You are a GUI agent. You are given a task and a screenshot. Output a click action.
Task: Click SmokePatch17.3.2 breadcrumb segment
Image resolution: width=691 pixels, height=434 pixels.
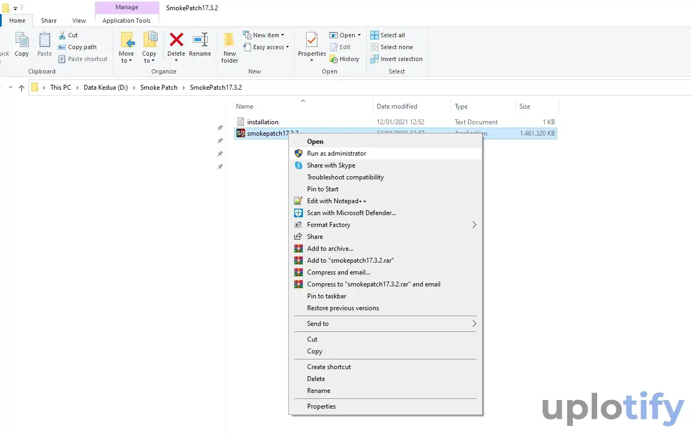click(x=216, y=88)
